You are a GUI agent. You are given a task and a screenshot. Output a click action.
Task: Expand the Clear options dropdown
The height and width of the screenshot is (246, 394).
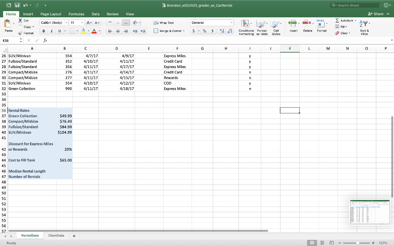tap(349, 33)
